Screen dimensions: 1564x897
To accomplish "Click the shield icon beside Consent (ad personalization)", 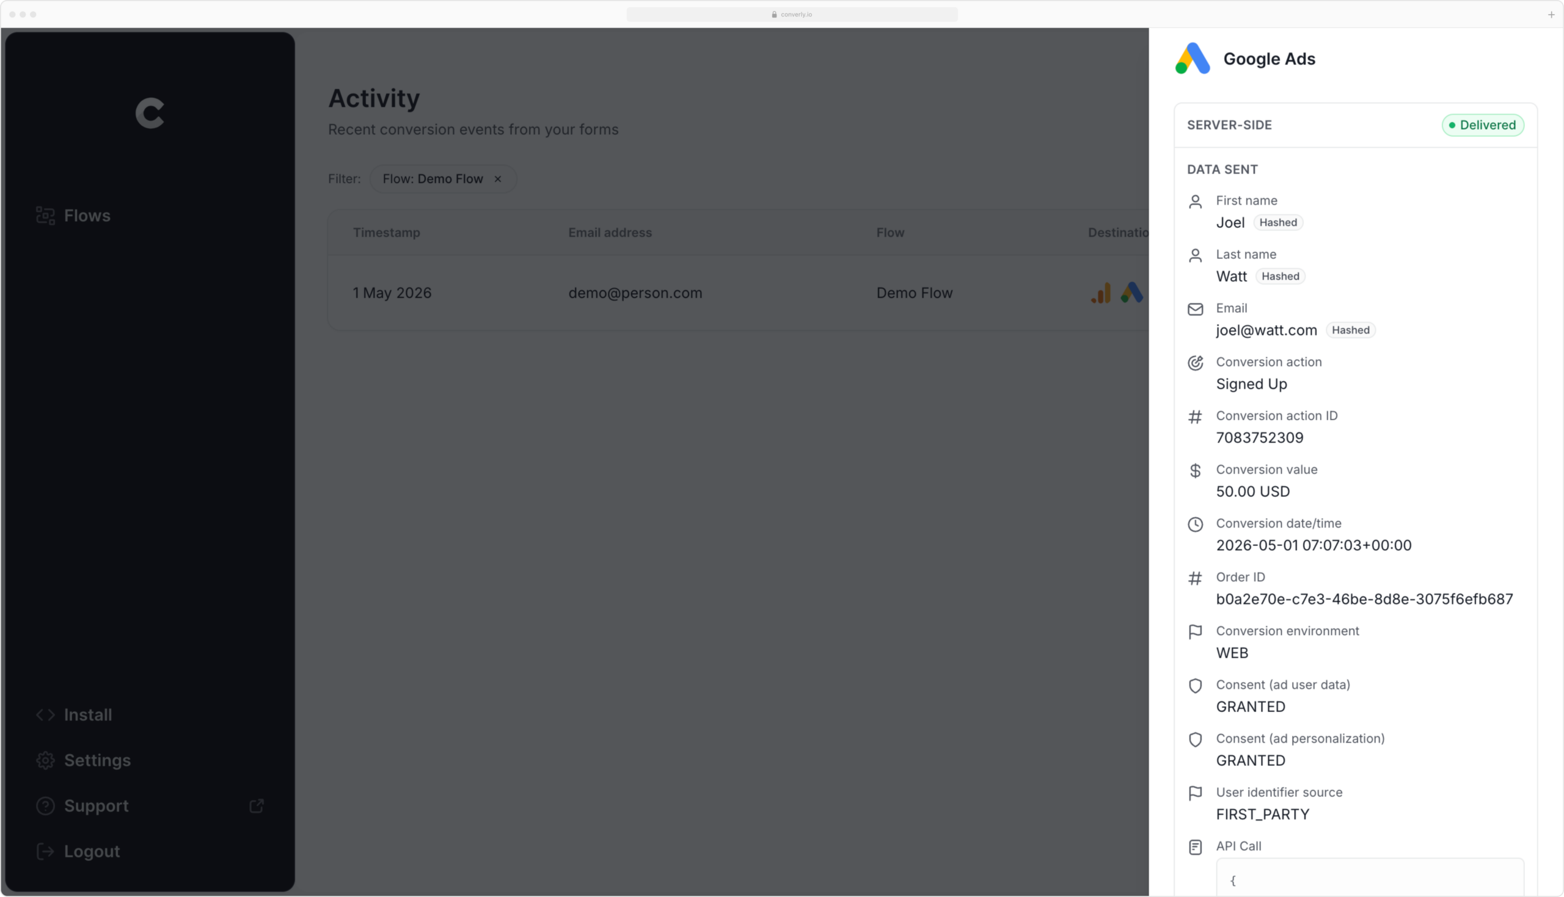I will pyautogui.click(x=1196, y=740).
